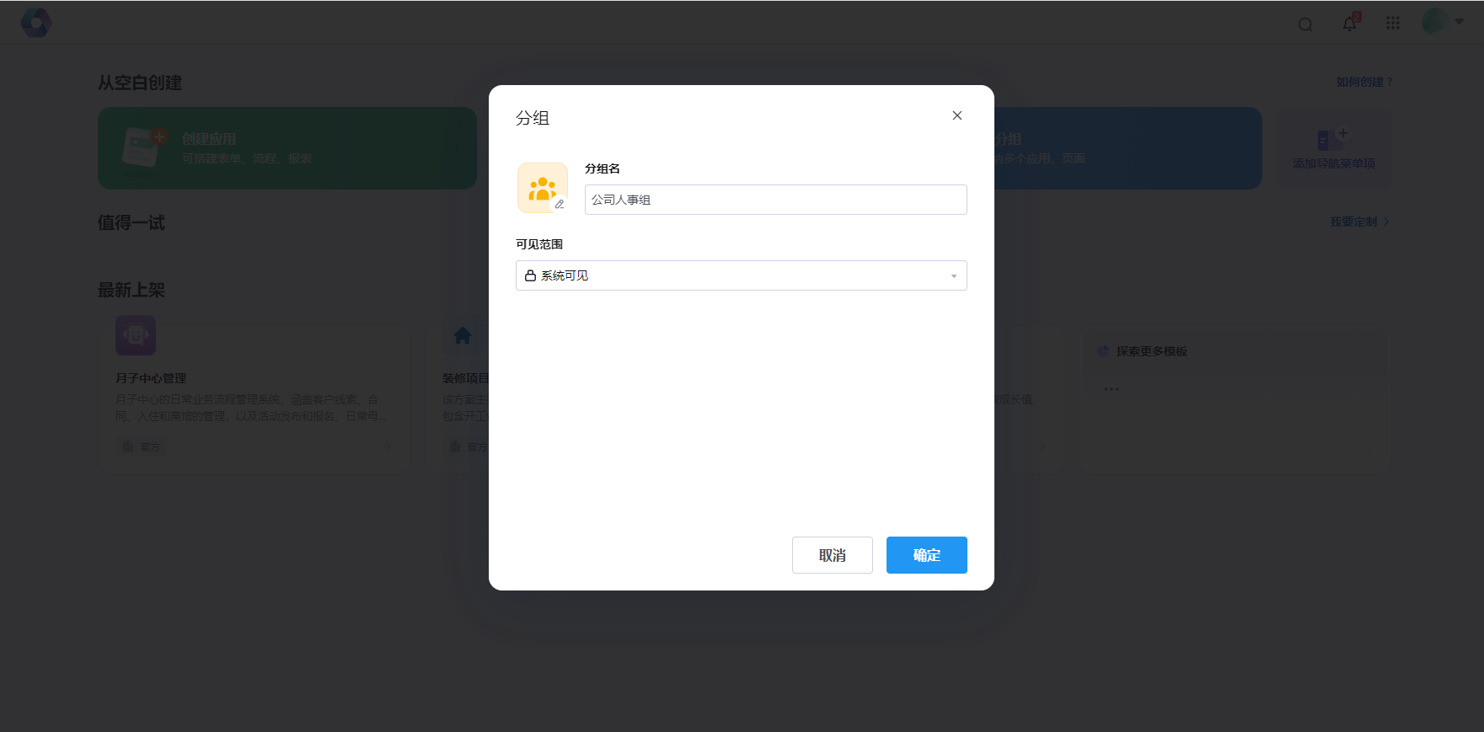Viewport: 1484px width, 732px height.
Task: Click the purple 月子中心管理 app icon
Action: pos(136,335)
